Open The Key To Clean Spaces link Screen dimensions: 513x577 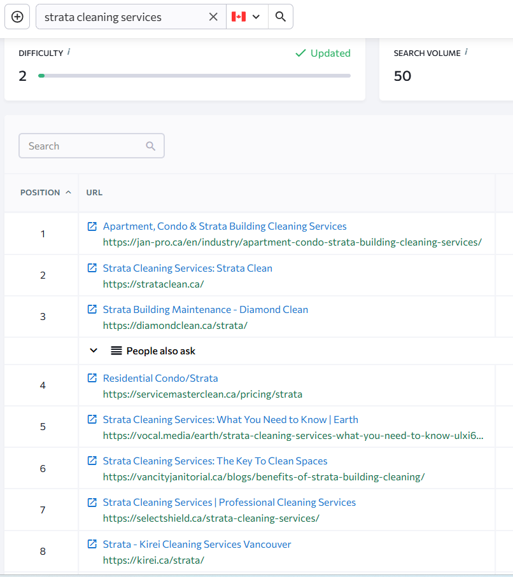pyautogui.click(x=215, y=461)
